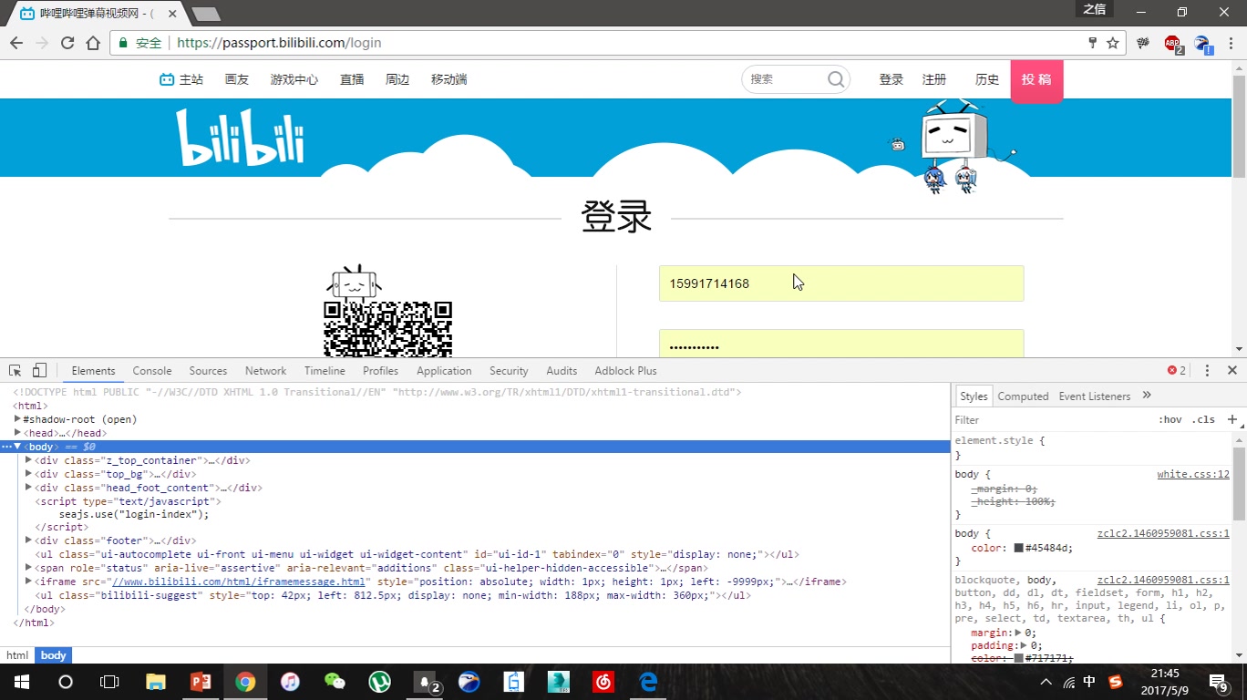The height and width of the screenshot is (700, 1247).
Task: Click the username field with 15991714168
Action: coord(841,283)
